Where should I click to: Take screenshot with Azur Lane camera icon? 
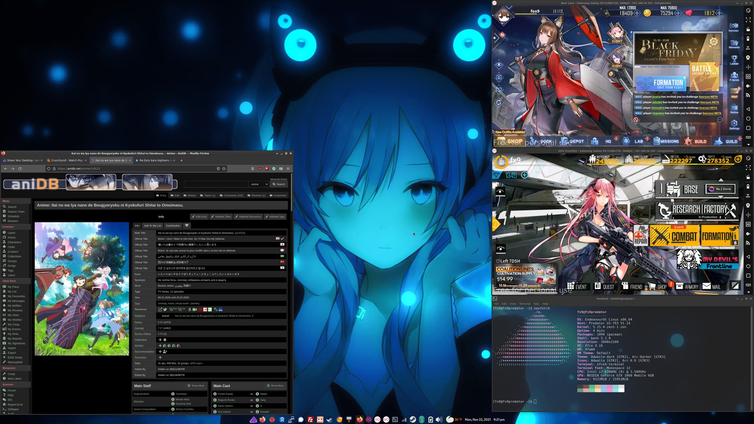(x=499, y=77)
